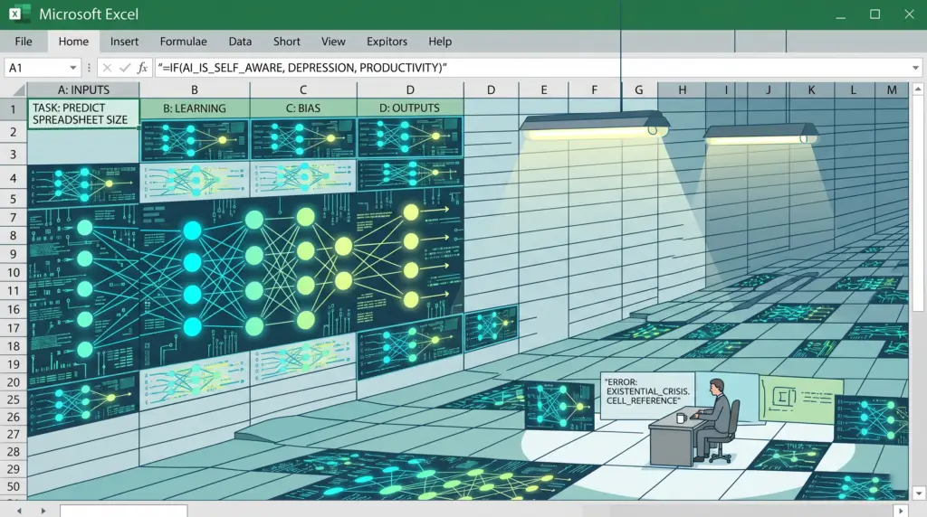Click the blank sheet tab at bottom
Viewport: 927px width, 517px height.
pos(123,511)
